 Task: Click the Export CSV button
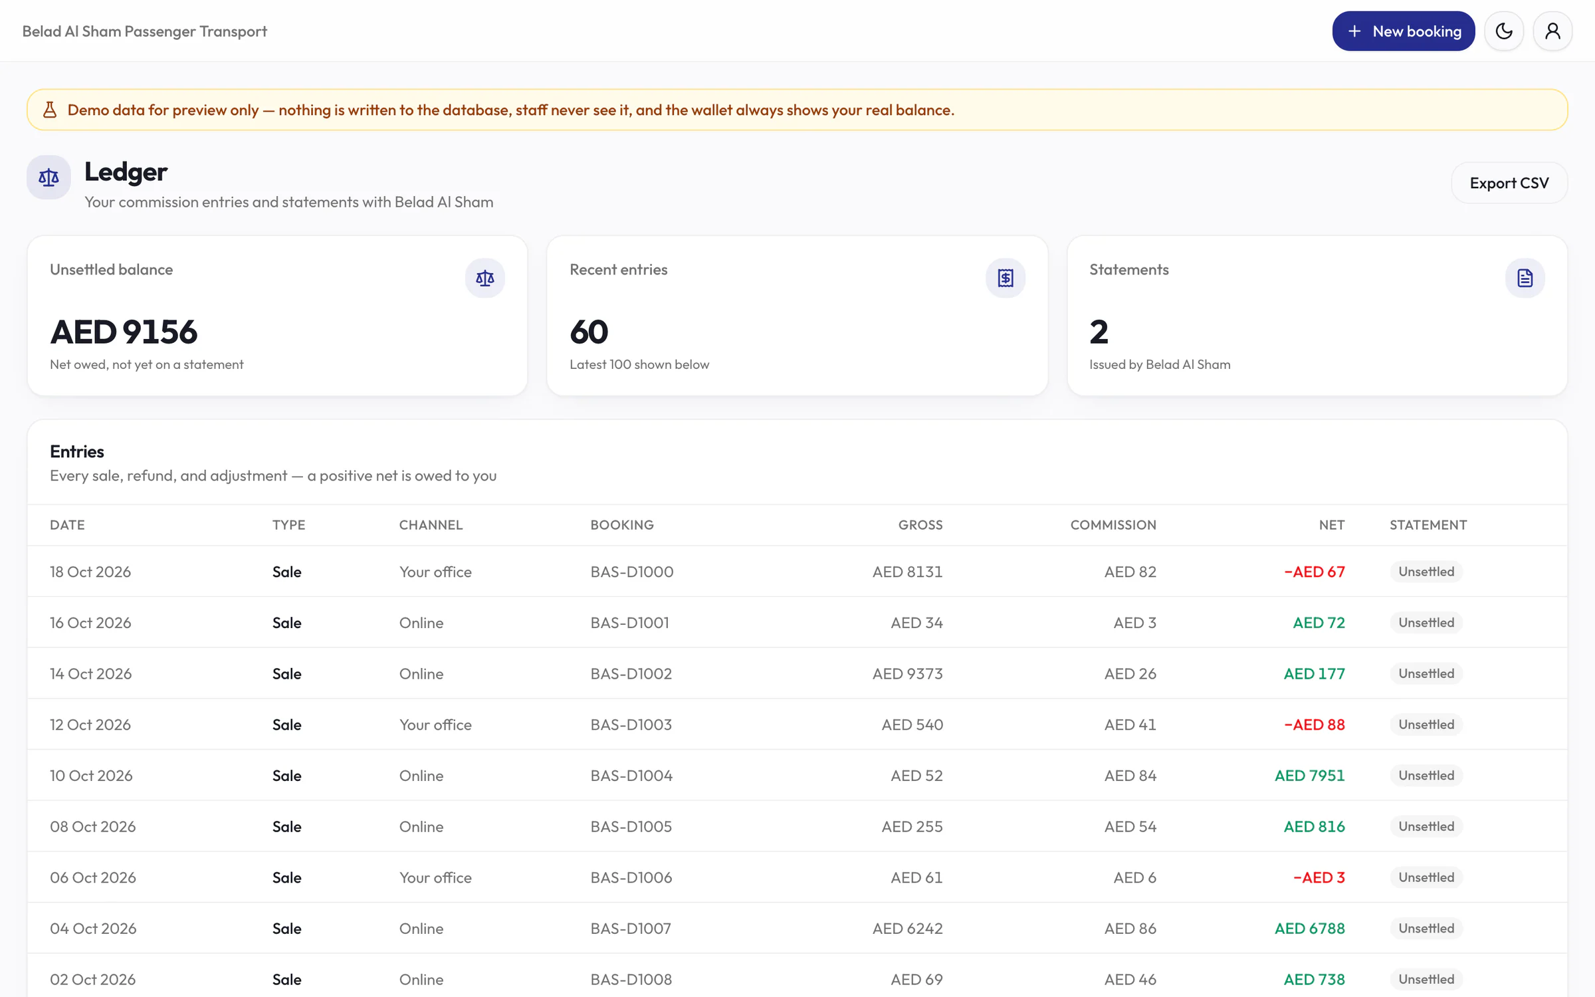[1509, 183]
